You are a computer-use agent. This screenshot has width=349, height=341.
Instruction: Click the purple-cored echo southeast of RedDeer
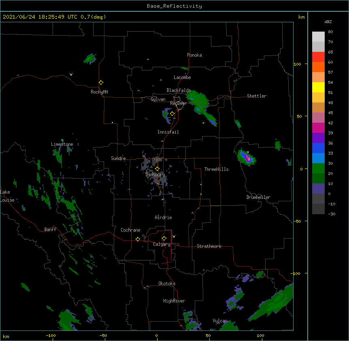pos(213,122)
